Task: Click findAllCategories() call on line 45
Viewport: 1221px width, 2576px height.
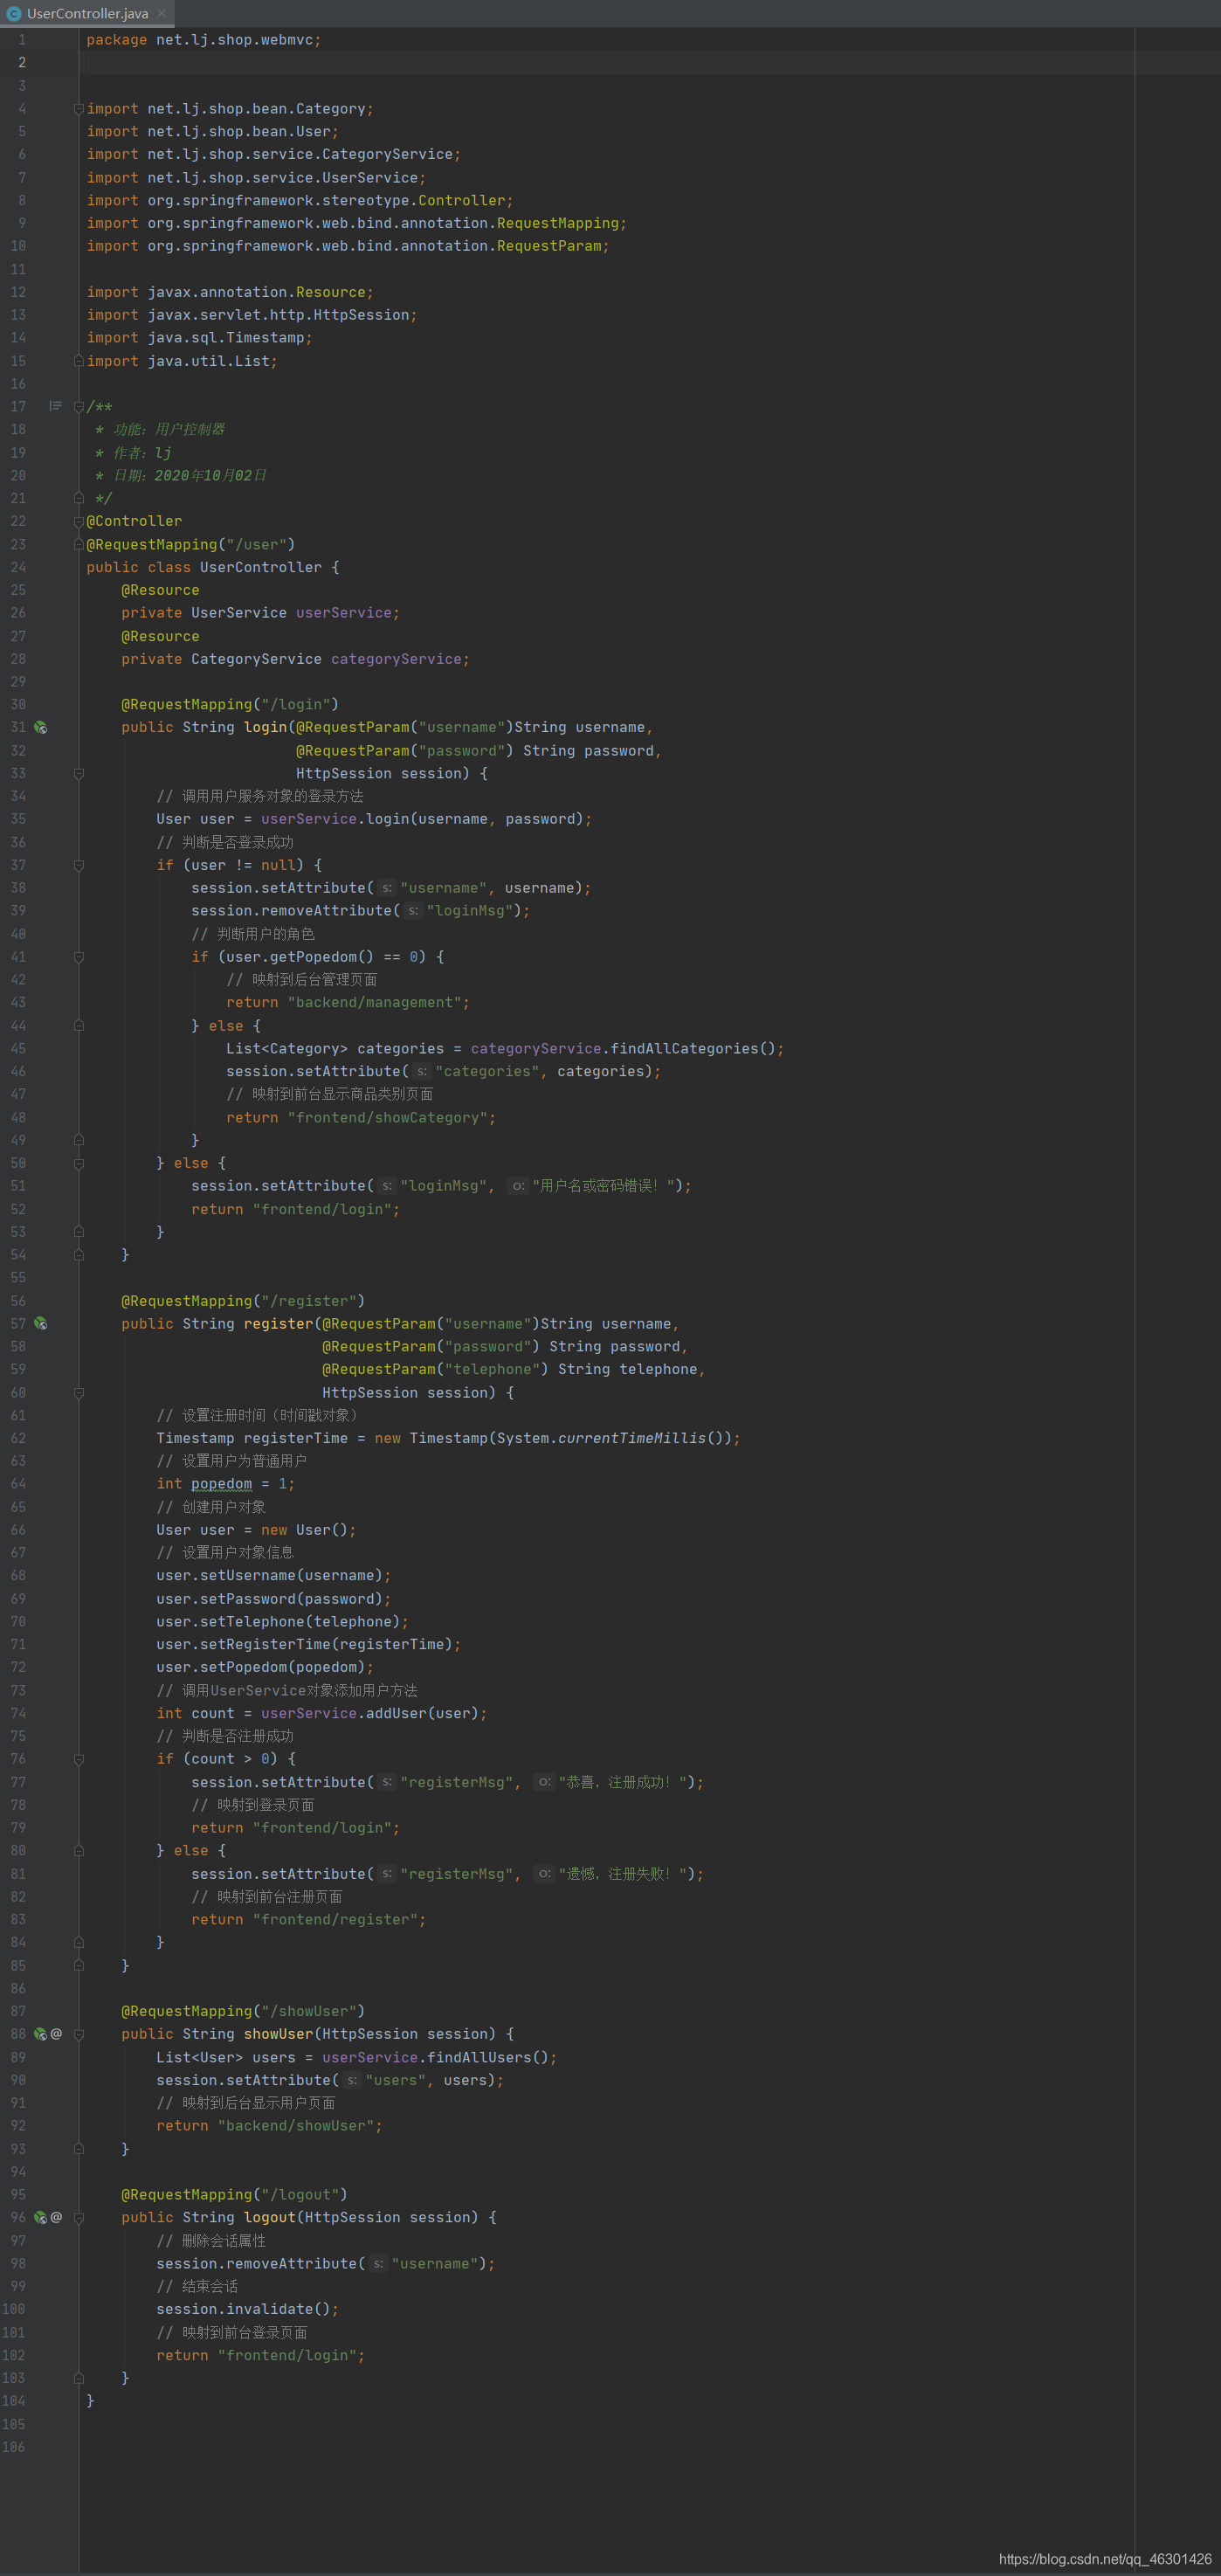Action: tap(693, 1048)
